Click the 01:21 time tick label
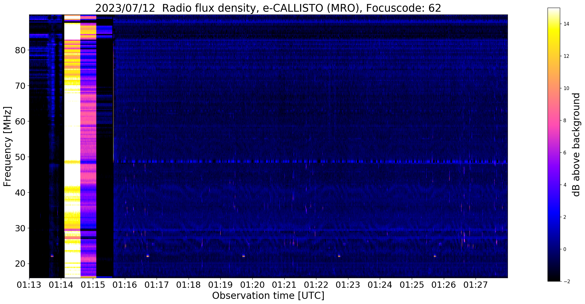585x304 pixels. tap(284, 285)
